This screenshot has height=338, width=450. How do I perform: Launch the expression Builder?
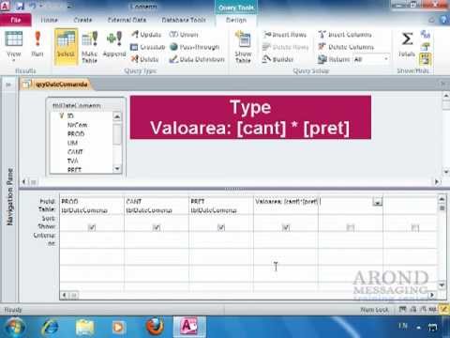point(277,59)
